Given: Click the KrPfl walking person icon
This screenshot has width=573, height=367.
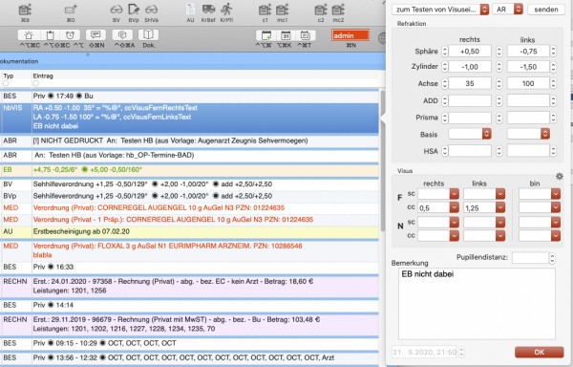Looking at the screenshot, I should [226, 10].
